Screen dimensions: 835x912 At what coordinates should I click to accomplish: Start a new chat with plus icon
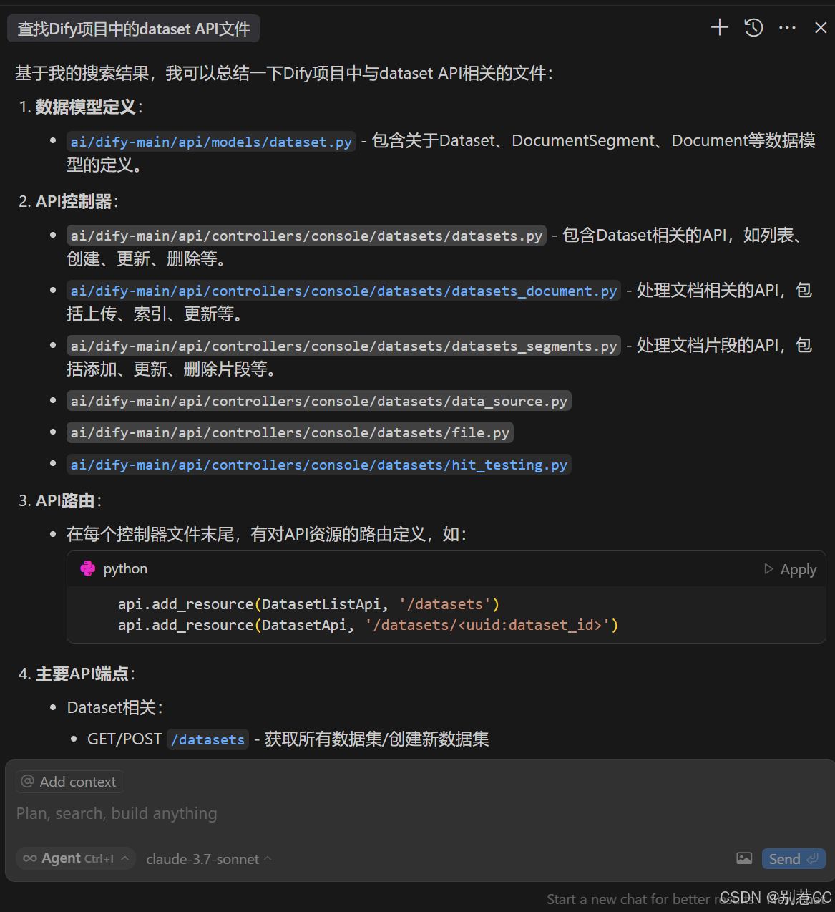coord(719,28)
